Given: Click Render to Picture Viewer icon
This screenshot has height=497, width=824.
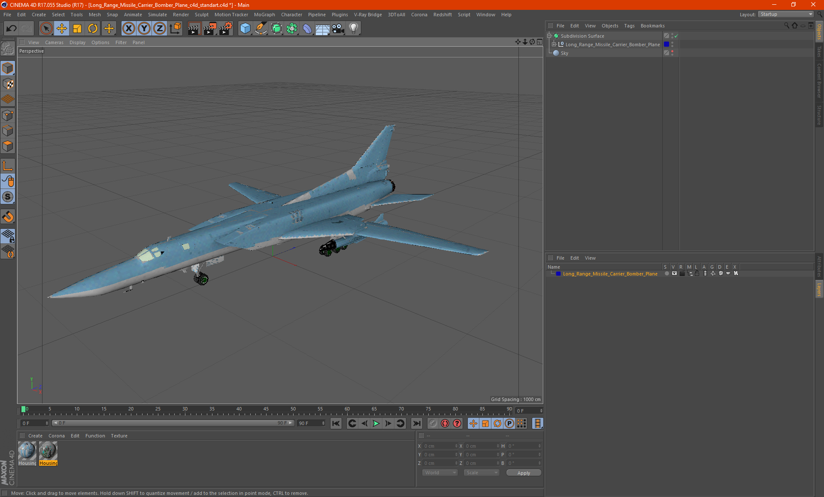Looking at the screenshot, I should coord(209,29).
